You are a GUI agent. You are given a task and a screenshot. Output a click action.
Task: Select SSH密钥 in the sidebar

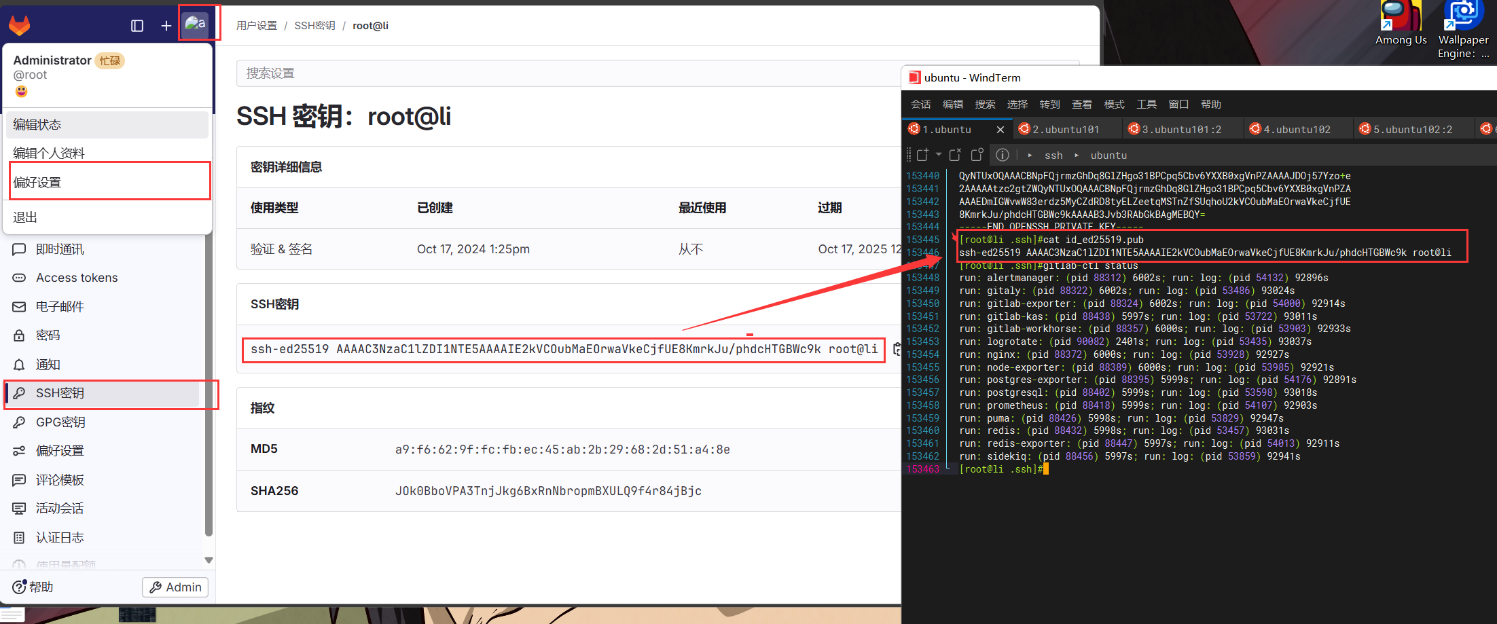pyautogui.click(x=102, y=393)
